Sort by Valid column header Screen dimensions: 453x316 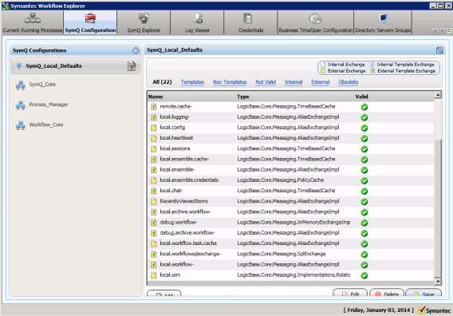click(361, 97)
